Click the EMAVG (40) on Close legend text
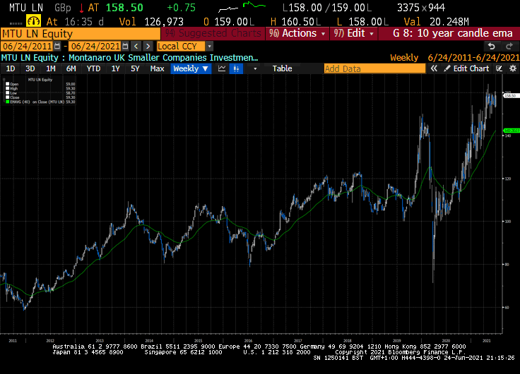Image resolution: width=520 pixels, height=374 pixels. pos(37,102)
